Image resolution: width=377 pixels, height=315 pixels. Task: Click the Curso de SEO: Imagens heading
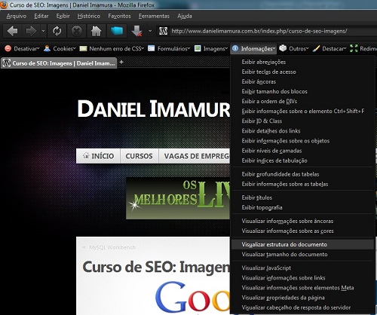pos(156,267)
